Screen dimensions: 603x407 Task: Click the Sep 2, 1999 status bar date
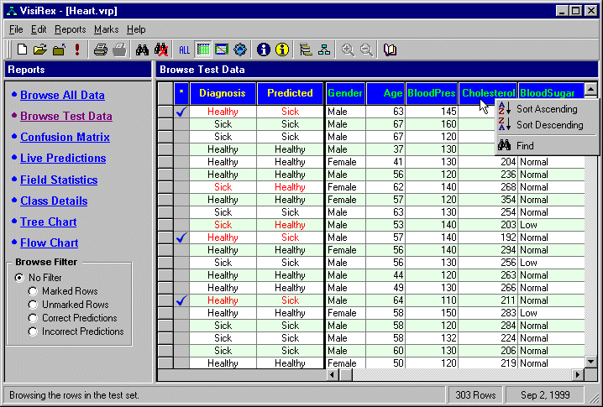point(545,395)
